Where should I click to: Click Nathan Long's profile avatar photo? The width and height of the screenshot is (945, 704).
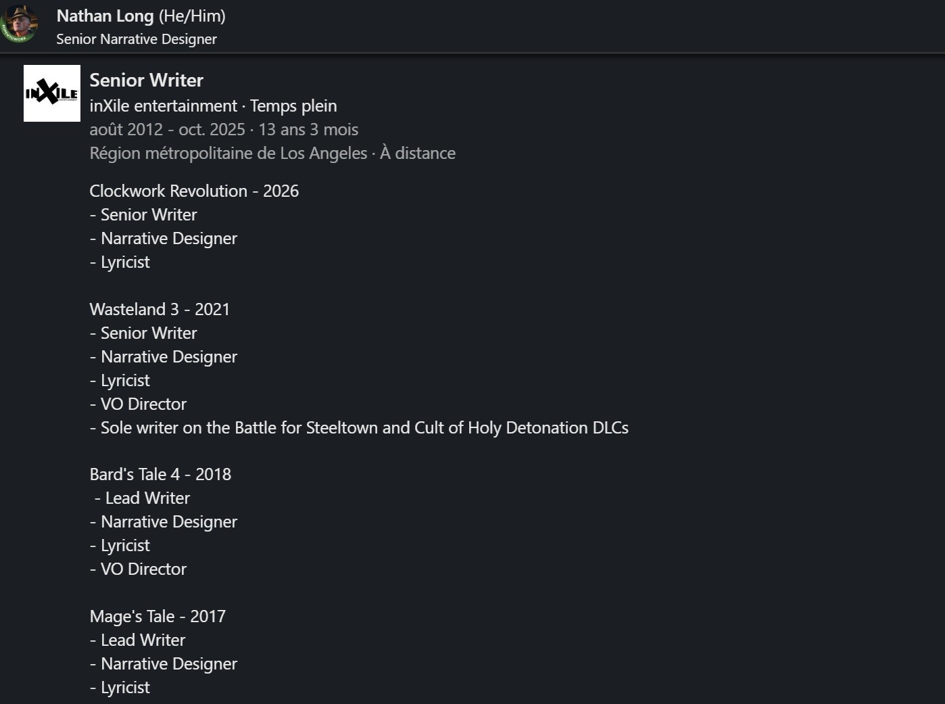[x=20, y=24]
